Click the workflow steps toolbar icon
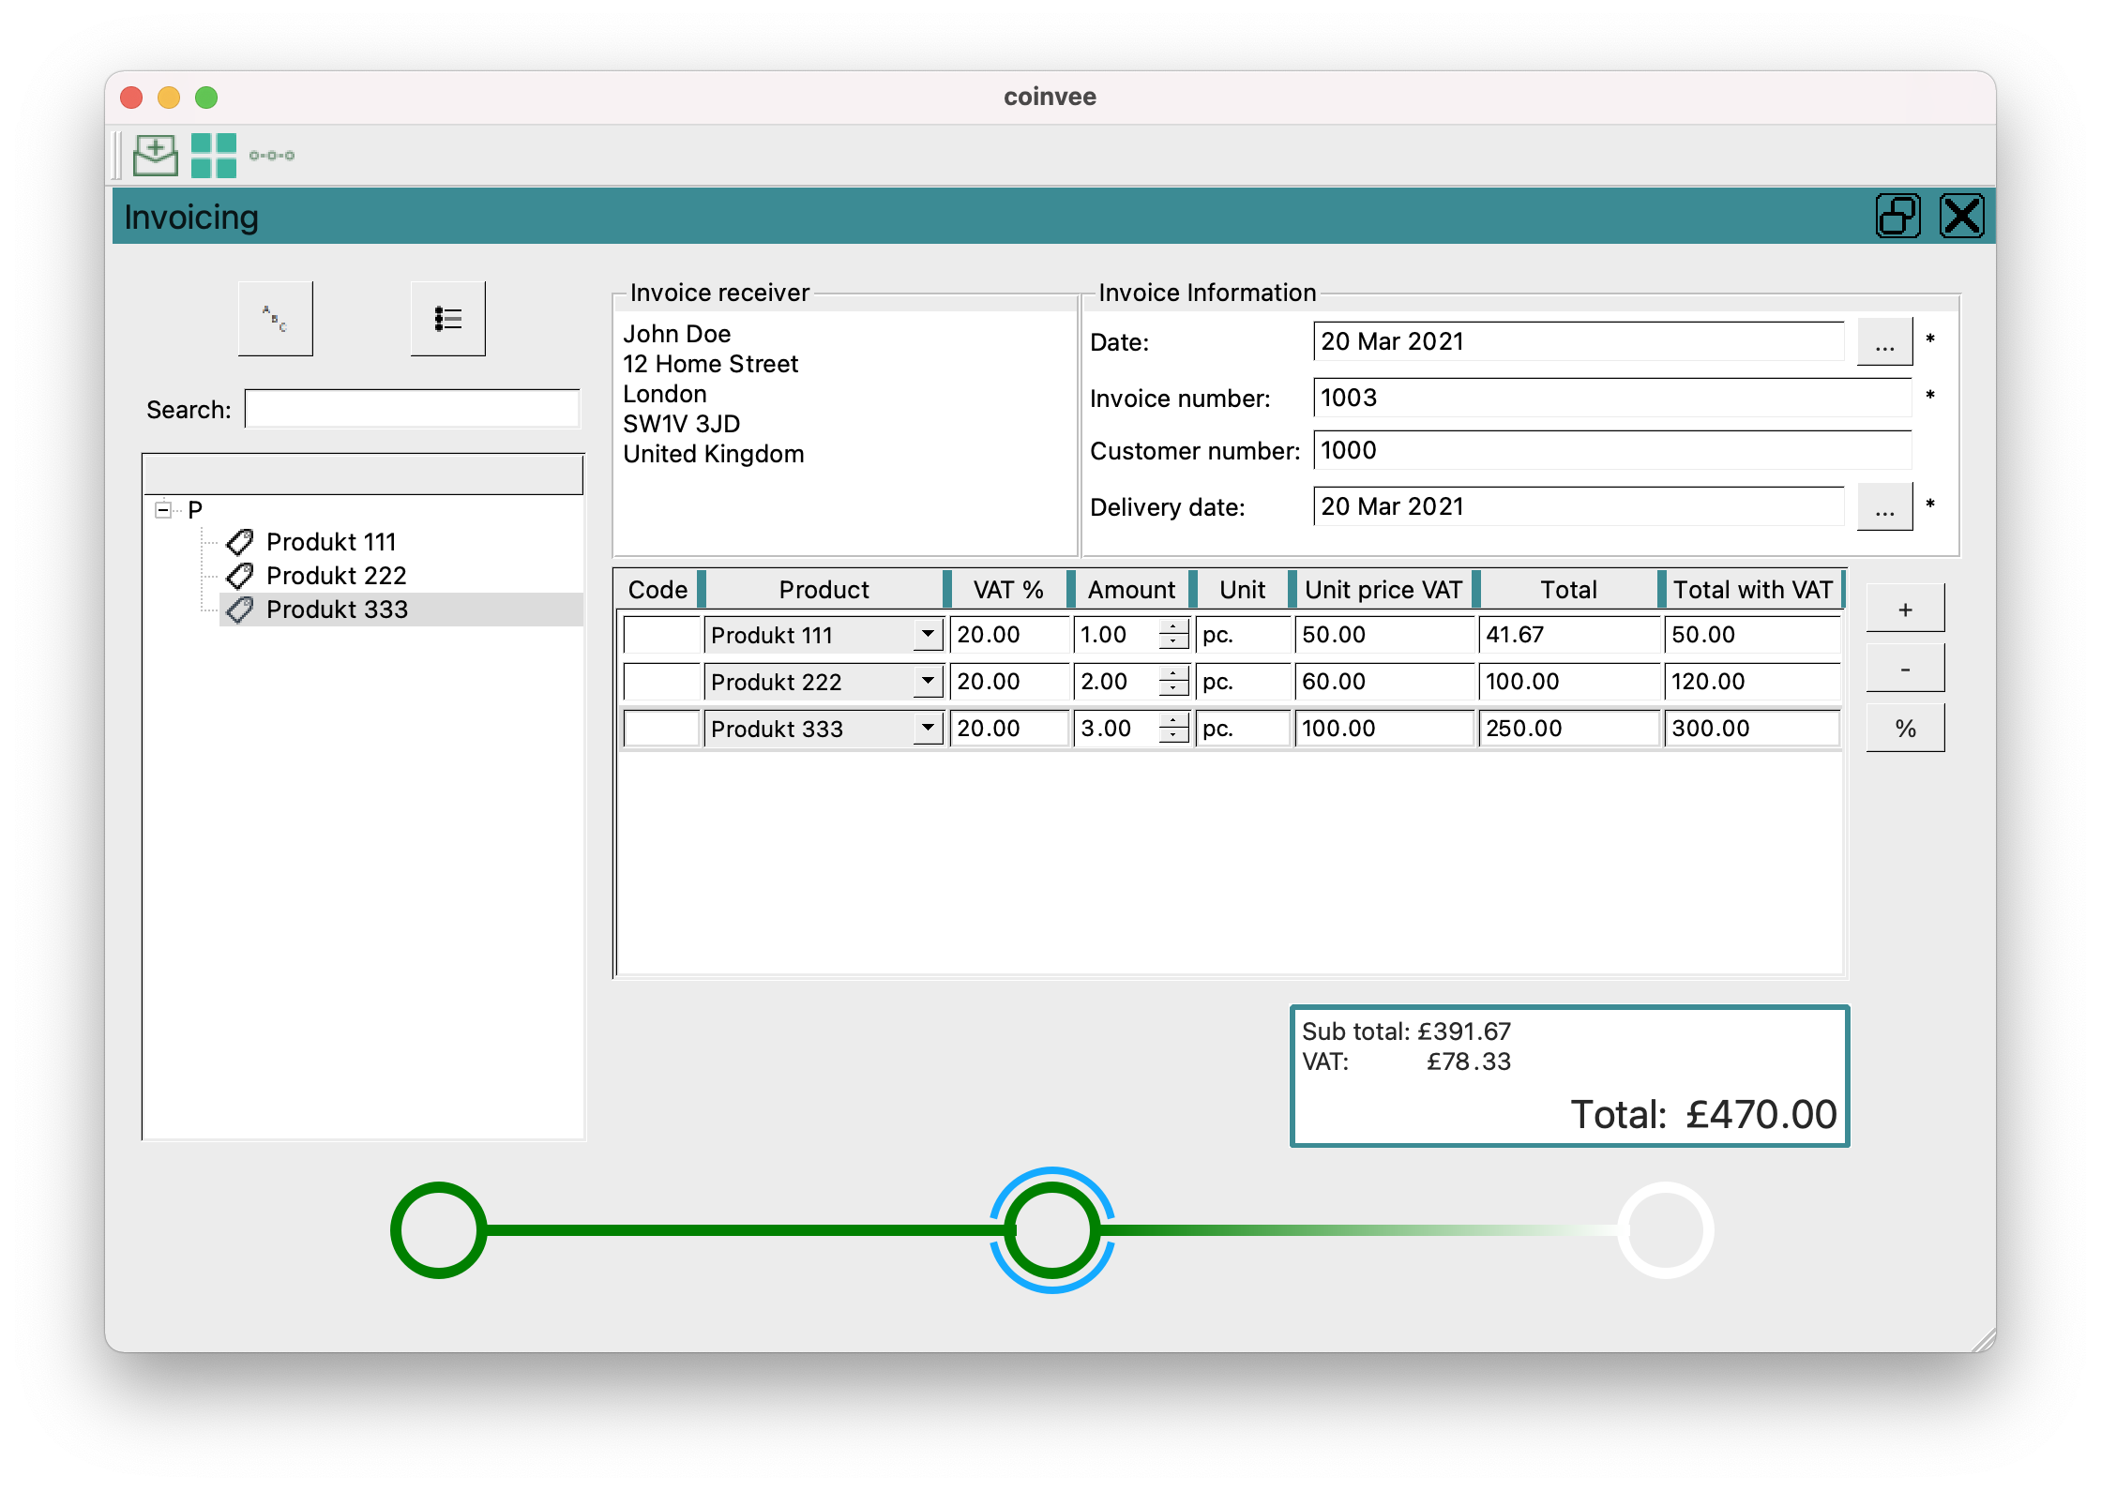 272,156
